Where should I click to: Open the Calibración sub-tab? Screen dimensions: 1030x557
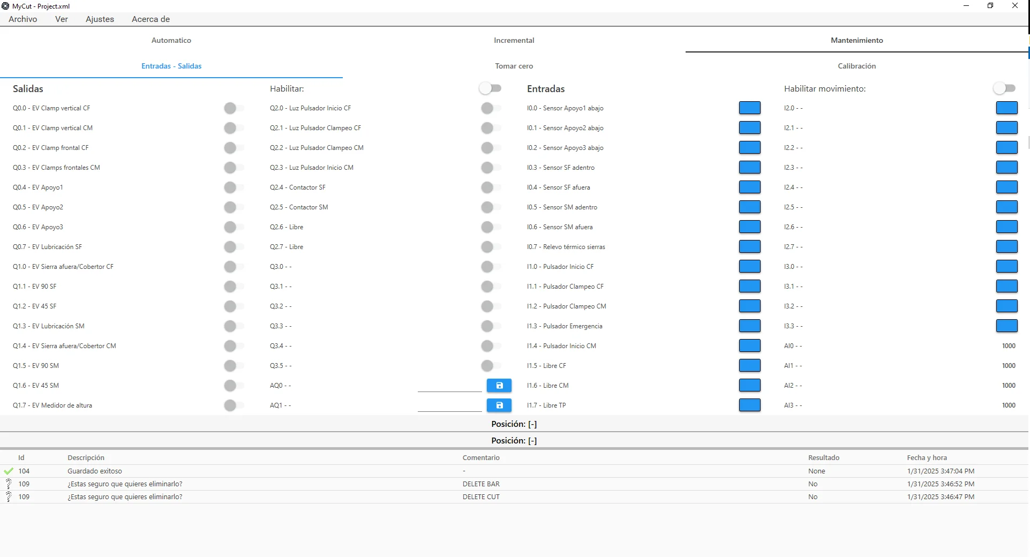(856, 66)
